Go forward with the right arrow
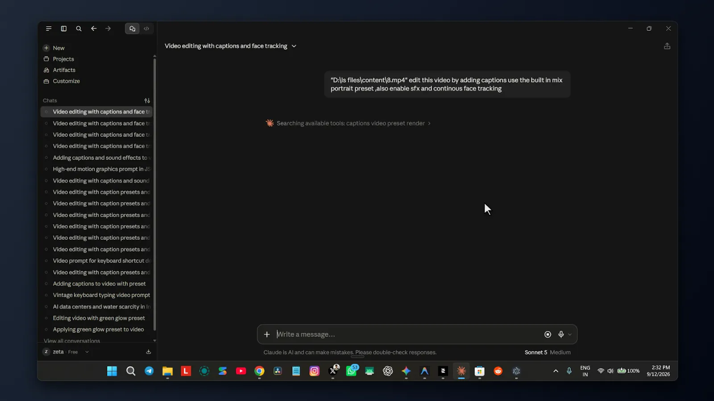The width and height of the screenshot is (714, 401). pos(108,29)
